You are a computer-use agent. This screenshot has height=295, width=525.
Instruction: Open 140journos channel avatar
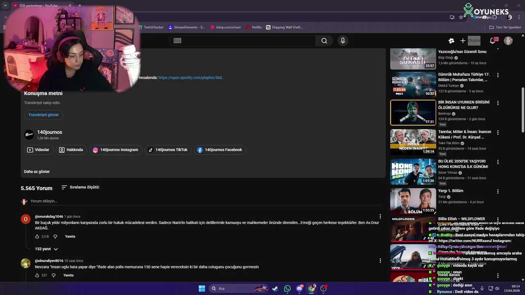pyautogui.click(x=29, y=135)
